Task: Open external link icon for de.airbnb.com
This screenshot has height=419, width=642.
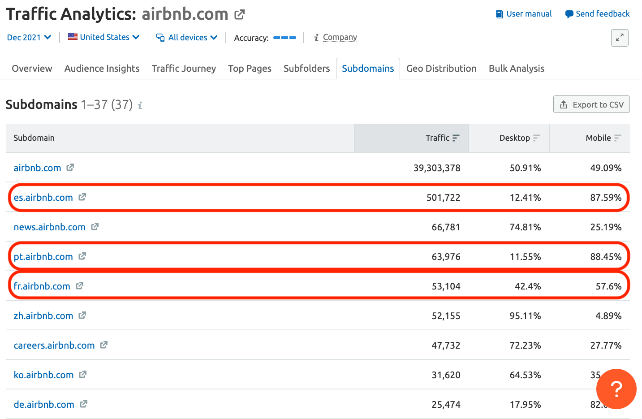Action: point(84,404)
